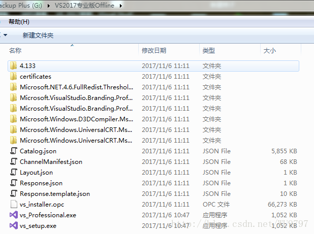Click JSON File type of Catalog.json

tap(216, 151)
